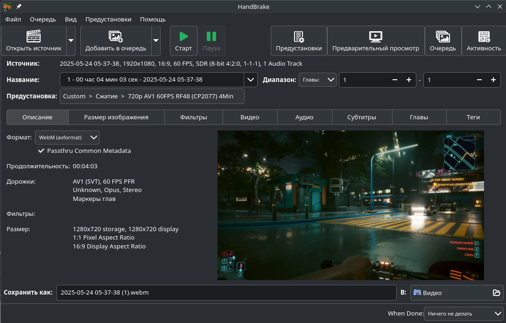The width and height of the screenshot is (506, 323).
Task: Open the Вид menu
Action: click(70, 19)
